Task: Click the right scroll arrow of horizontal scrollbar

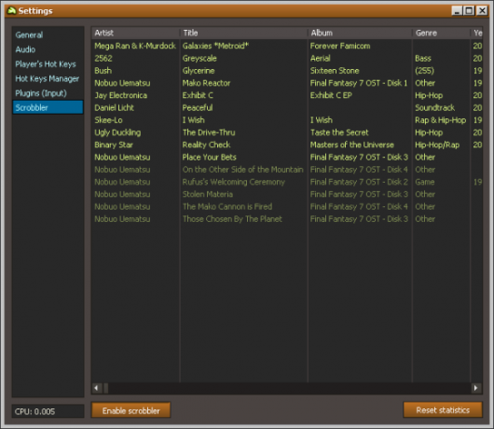Action: (475, 388)
